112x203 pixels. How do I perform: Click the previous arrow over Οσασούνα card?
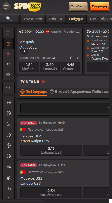pyautogui.click(x=24, y=51)
